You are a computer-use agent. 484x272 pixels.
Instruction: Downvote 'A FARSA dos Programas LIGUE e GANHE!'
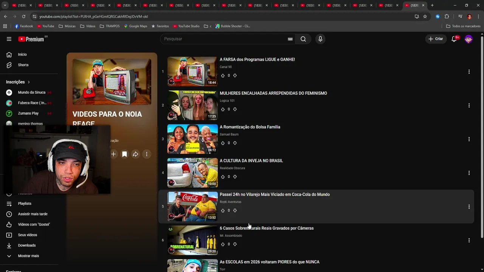[x=235, y=76]
